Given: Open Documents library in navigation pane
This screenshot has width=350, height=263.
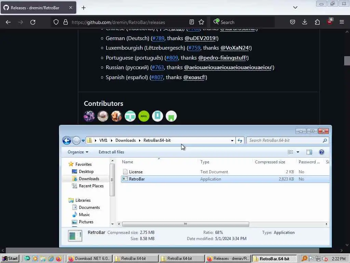Looking at the screenshot, I should [x=89, y=207].
